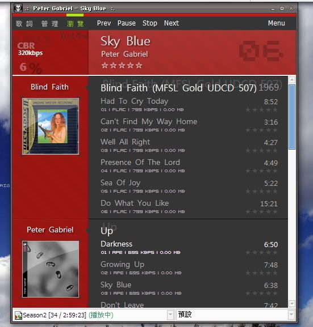Play track Had To Cry Today

pos(134,101)
